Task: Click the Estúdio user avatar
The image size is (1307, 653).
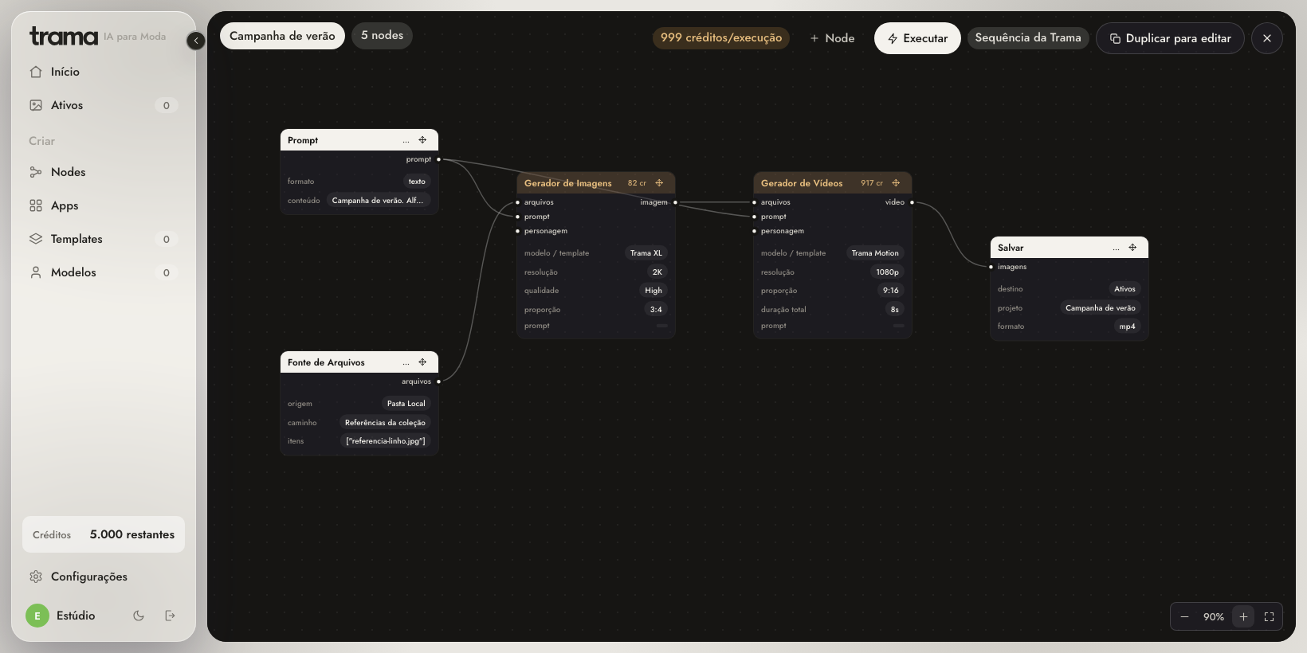Action: click(37, 616)
